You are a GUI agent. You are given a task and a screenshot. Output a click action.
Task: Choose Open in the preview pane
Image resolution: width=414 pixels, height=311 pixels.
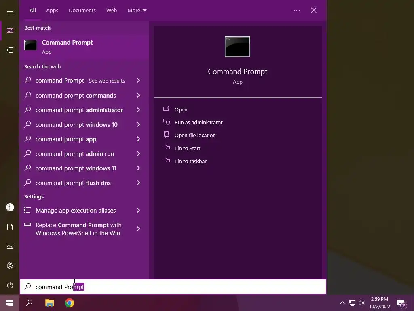[181, 109]
